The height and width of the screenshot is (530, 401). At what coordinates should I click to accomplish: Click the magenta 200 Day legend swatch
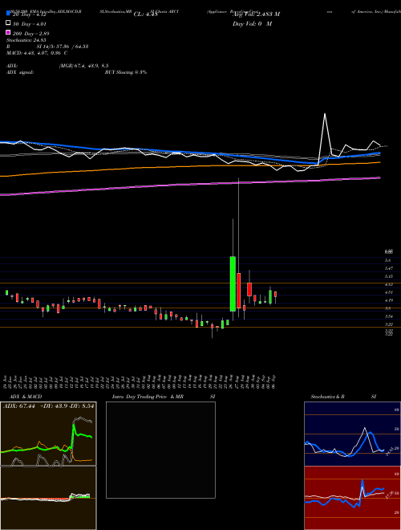coord(8,32)
